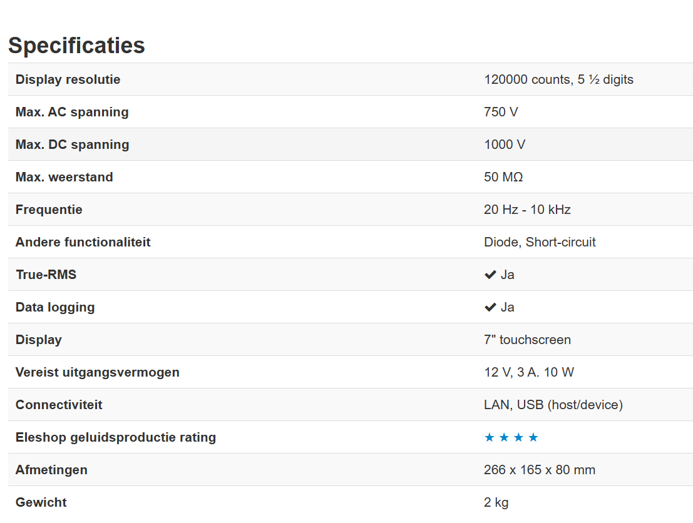Click the 1000 V DC value
Viewport: 693px width, 523px height.
(505, 145)
